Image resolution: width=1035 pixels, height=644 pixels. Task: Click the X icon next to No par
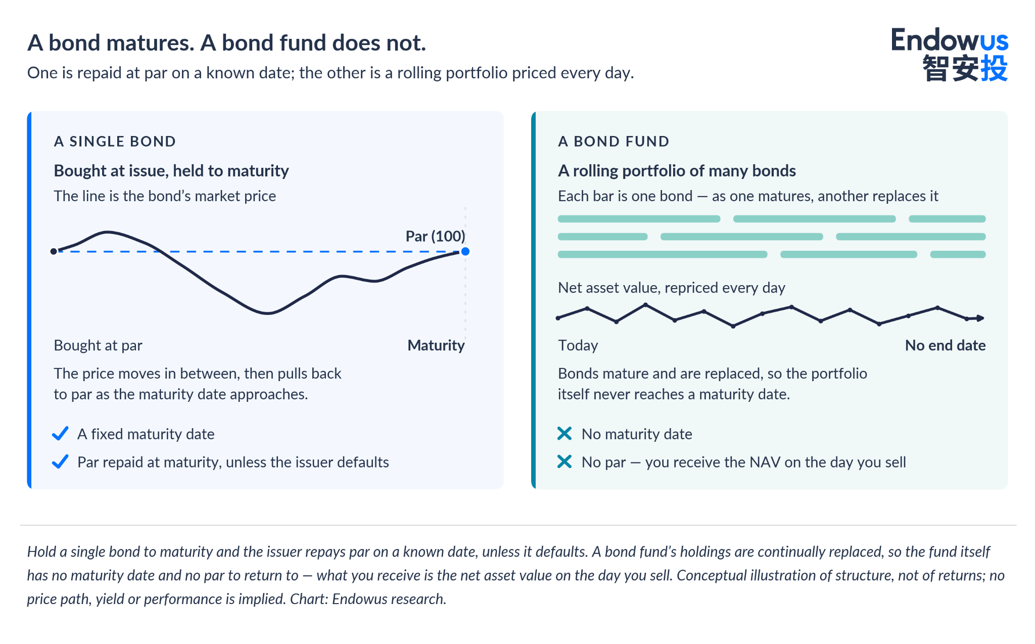tap(564, 462)
